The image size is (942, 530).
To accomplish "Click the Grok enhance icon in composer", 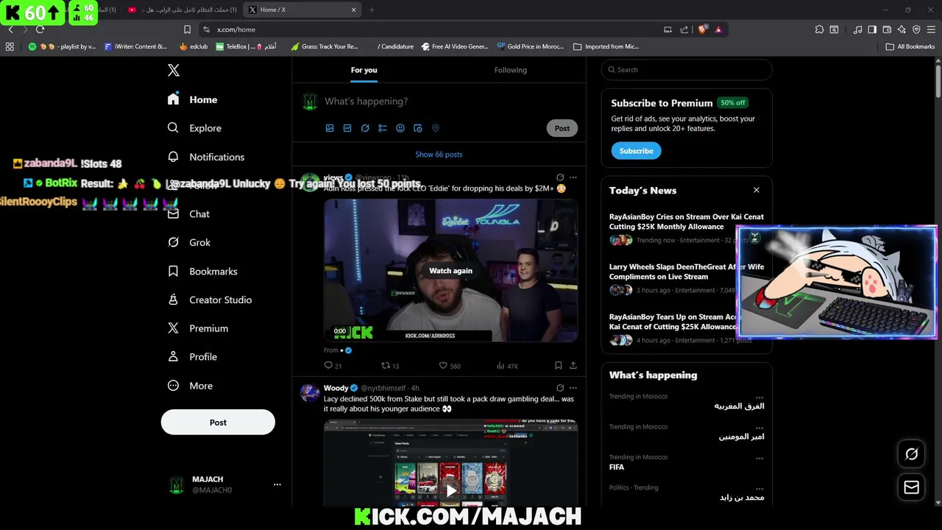I will click(365, 128).
